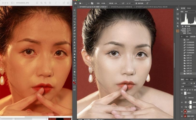Viewport: 196px width, 120px height.
Task: Click the background color swatch
Action: [x=75, y=84]
